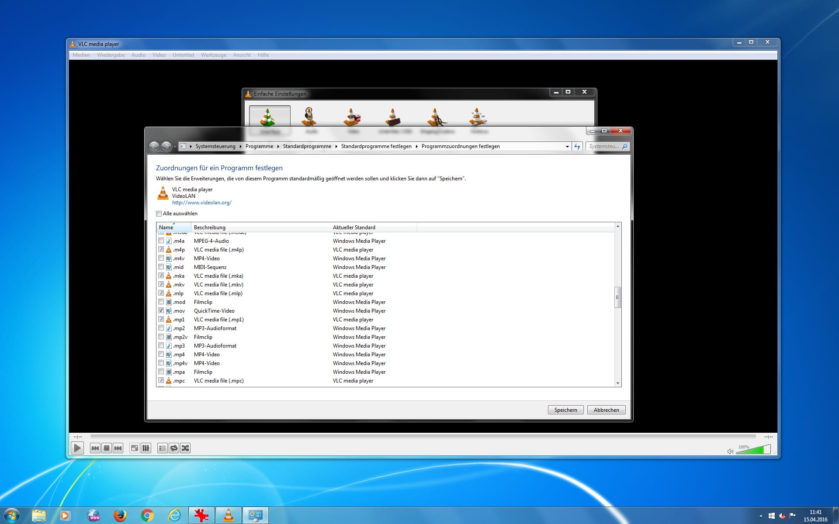Click the Next track button in VLC
The height and width of the screenshot is (524, 839).
tap(118, 448)
